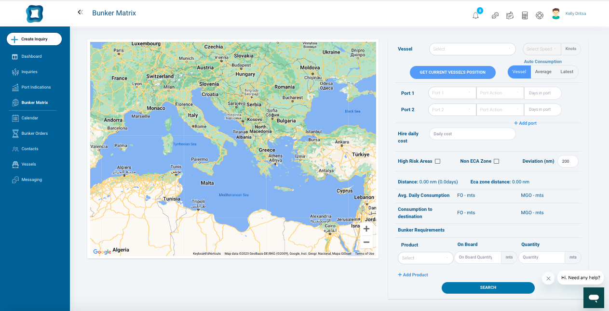Switch Auto Consumption to Latest

[x=567, y=72]
